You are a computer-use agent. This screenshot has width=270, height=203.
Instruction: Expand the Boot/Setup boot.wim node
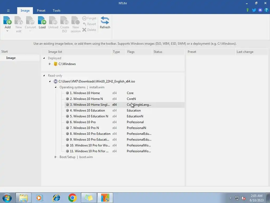[x=55, y=157]
